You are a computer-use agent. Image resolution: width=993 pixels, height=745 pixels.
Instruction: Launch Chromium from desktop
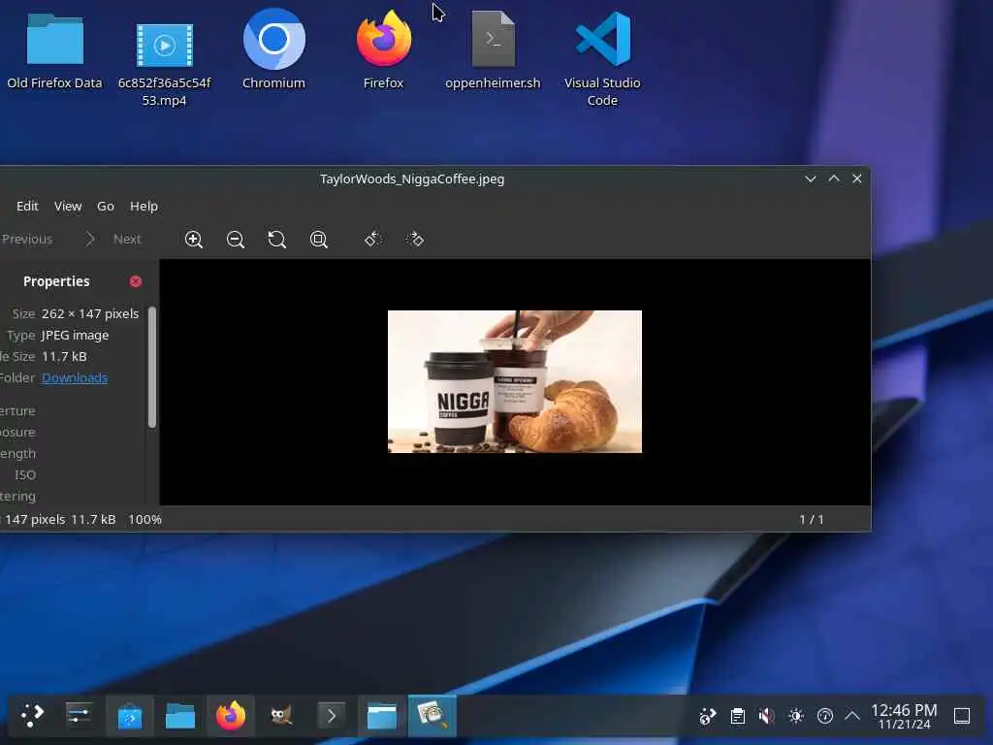click(273, 49)
